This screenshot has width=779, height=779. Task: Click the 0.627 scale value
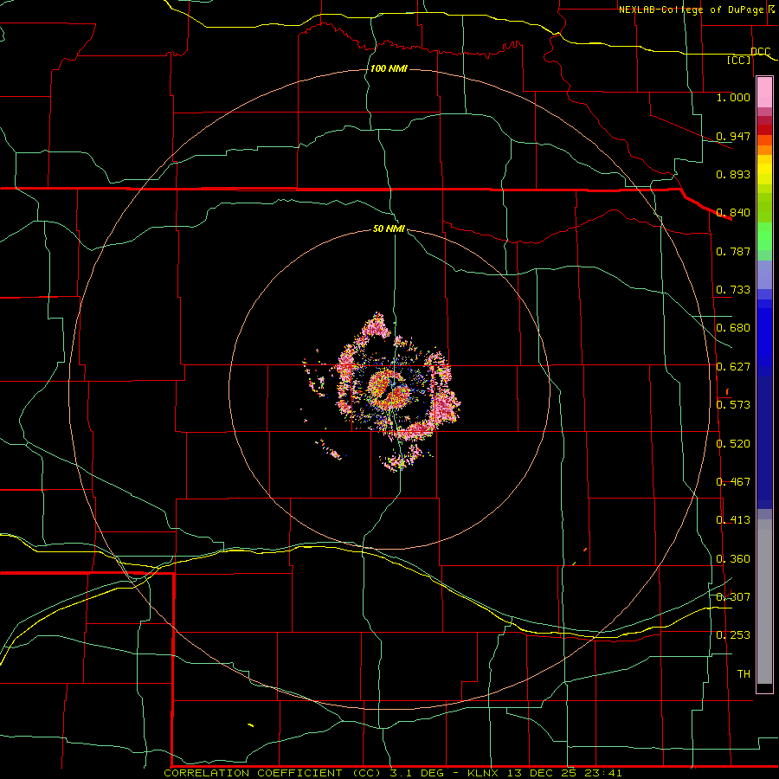pos(733,367)
